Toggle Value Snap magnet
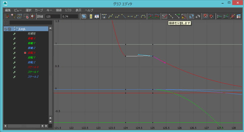 pos(212,16)
